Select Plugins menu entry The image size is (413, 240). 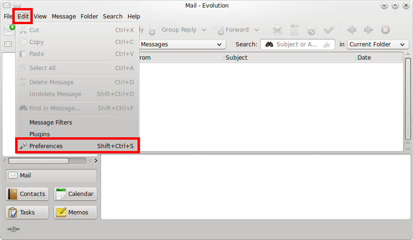tap(77, 134)
